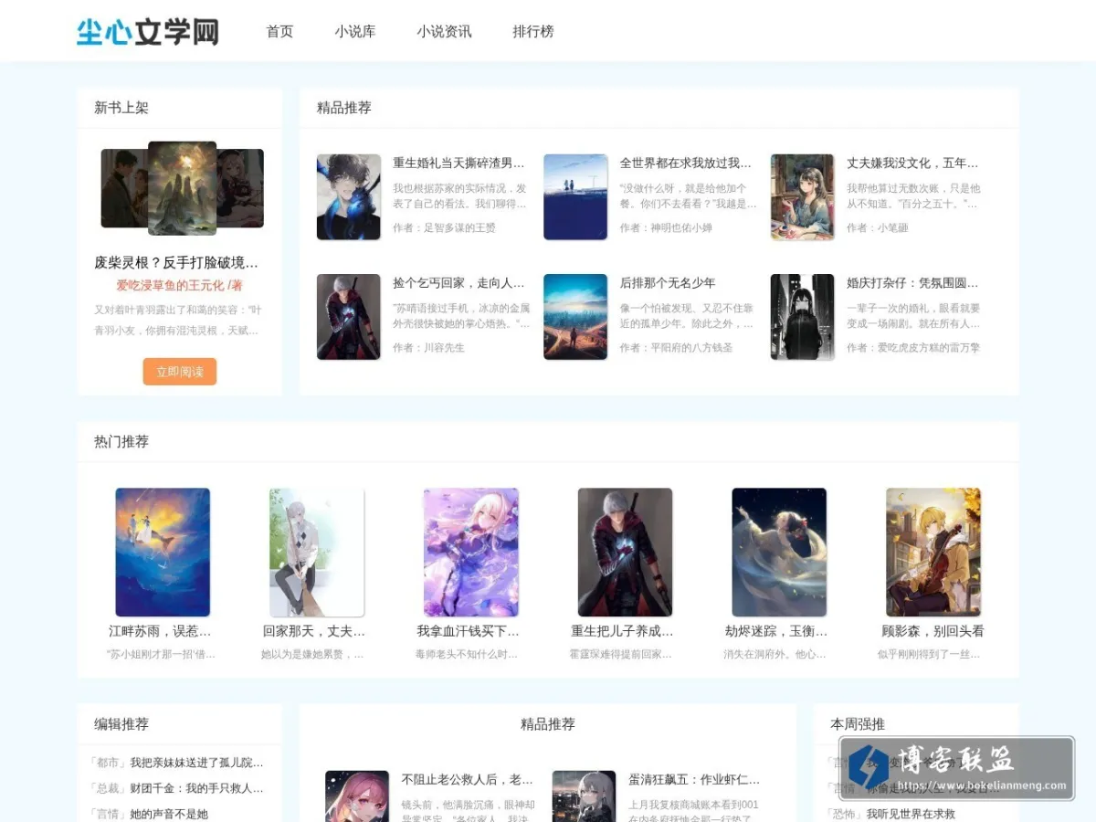Open editor pick 她的声音不是她

coord(169,814)
